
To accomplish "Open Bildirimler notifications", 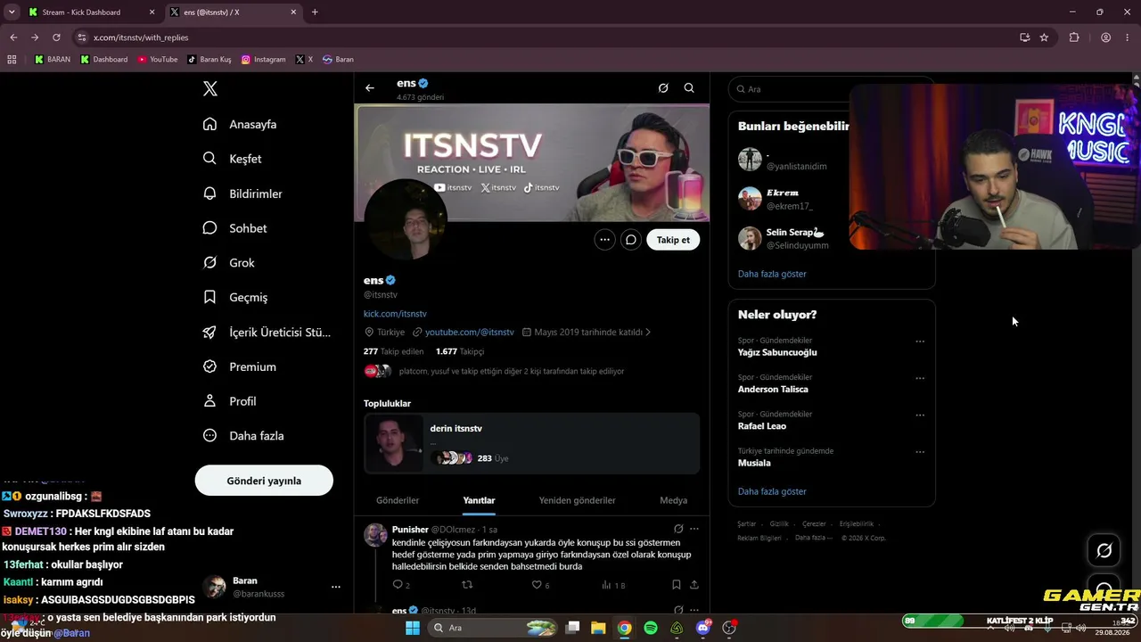I will (x=242, y=193).
